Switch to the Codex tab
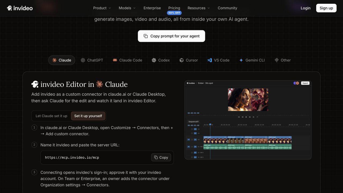 [x=161, y=60]
